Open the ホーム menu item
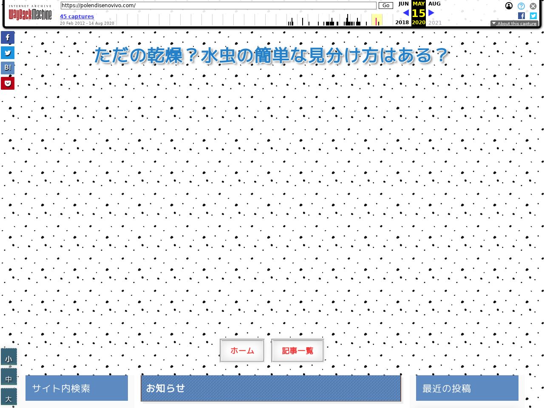 pyautogui.click(x=242, y=351)
